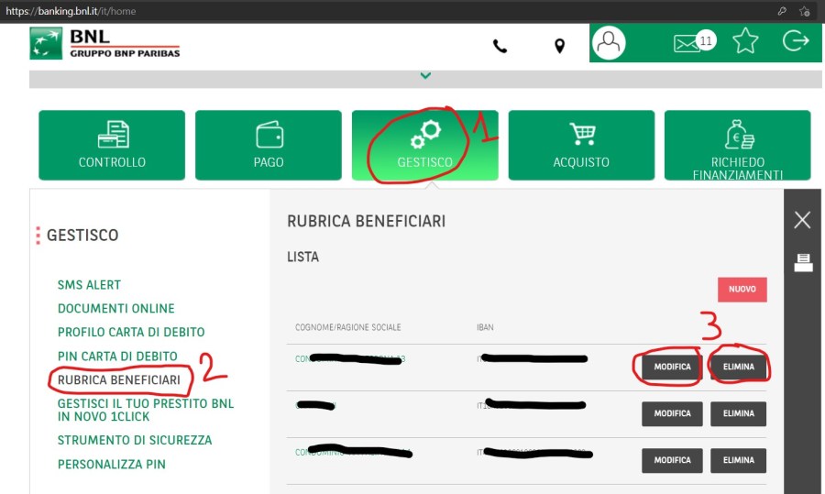
Task: Click the phone contact icon in header
Action: [500, 46]
